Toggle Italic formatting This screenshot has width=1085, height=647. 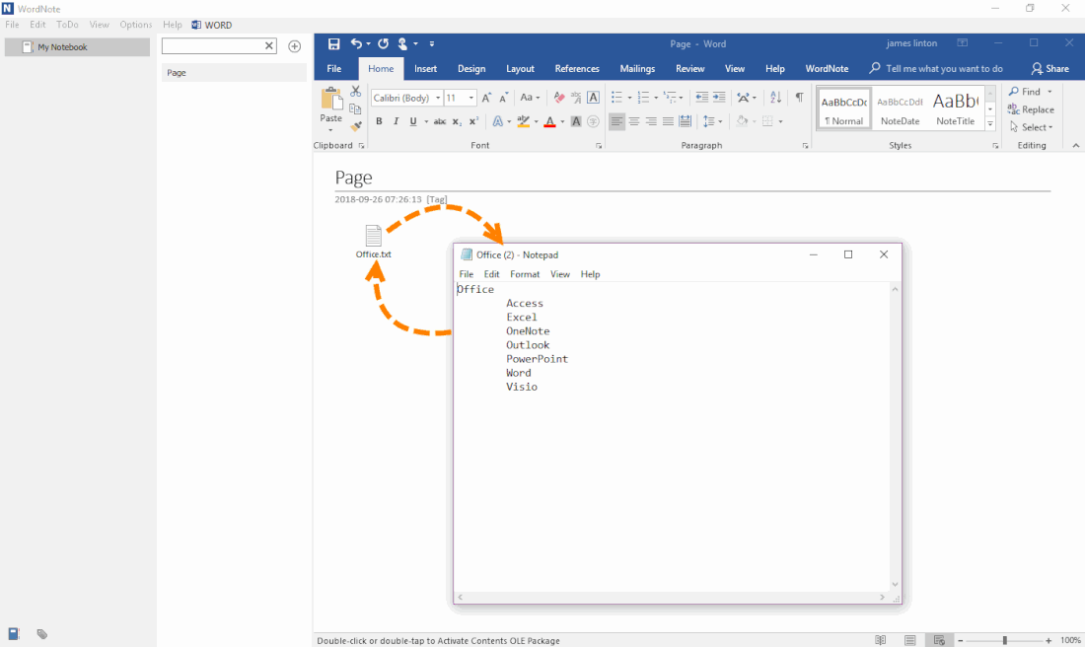396,121
